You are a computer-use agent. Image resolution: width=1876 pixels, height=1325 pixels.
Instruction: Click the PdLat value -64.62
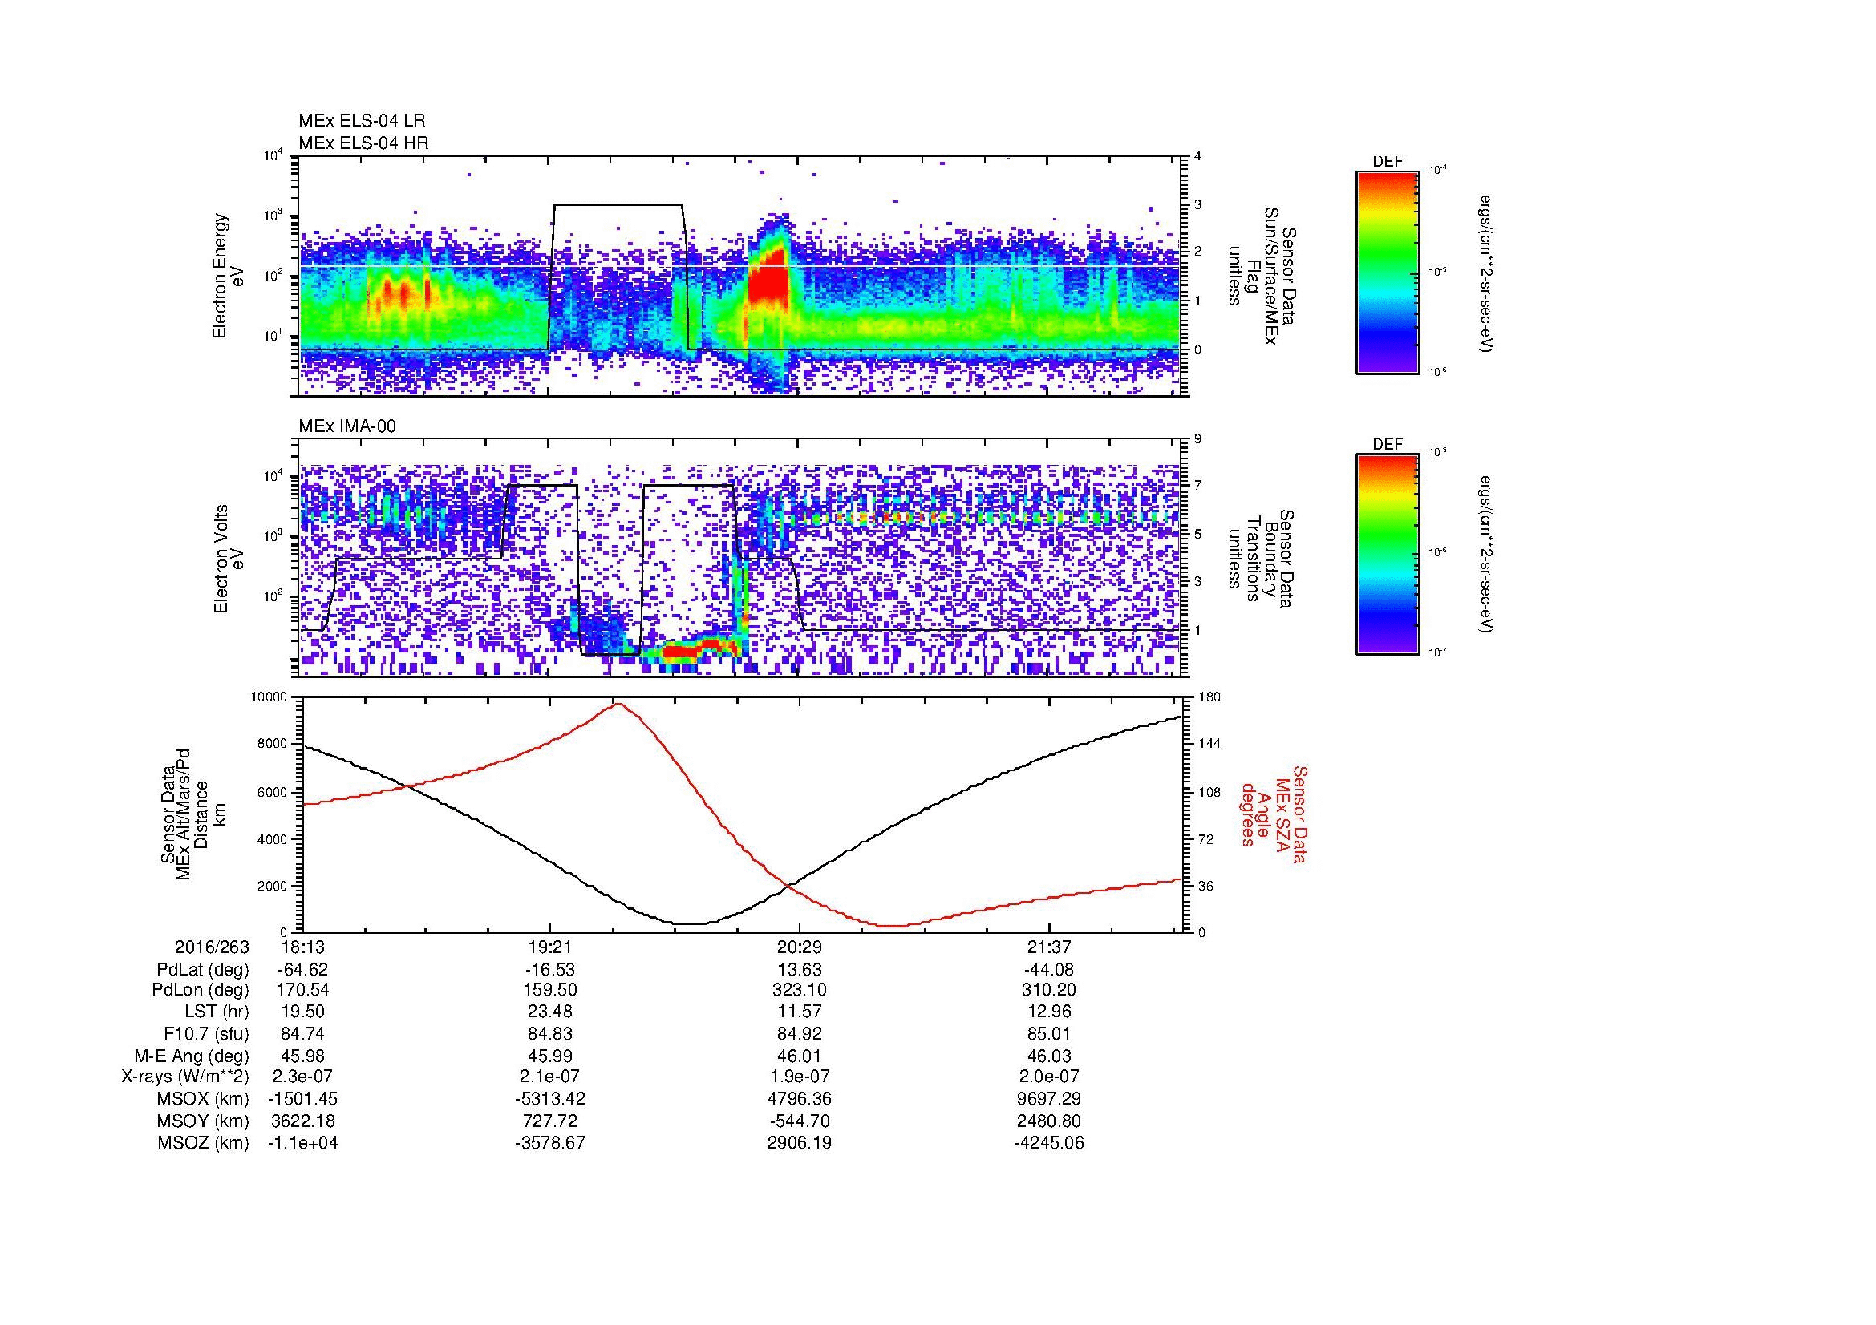302,970
